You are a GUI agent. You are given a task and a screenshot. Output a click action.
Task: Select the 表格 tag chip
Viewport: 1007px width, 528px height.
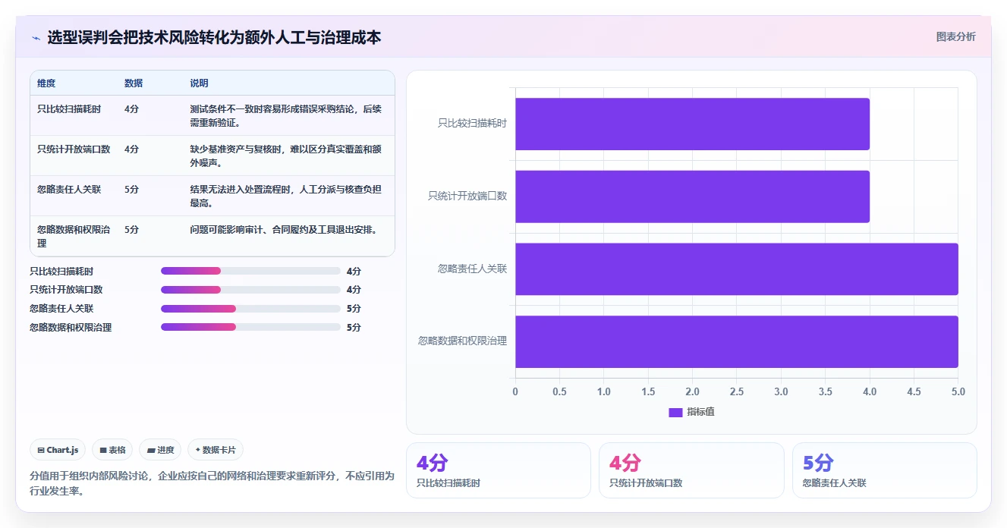[x=112, y=450]
